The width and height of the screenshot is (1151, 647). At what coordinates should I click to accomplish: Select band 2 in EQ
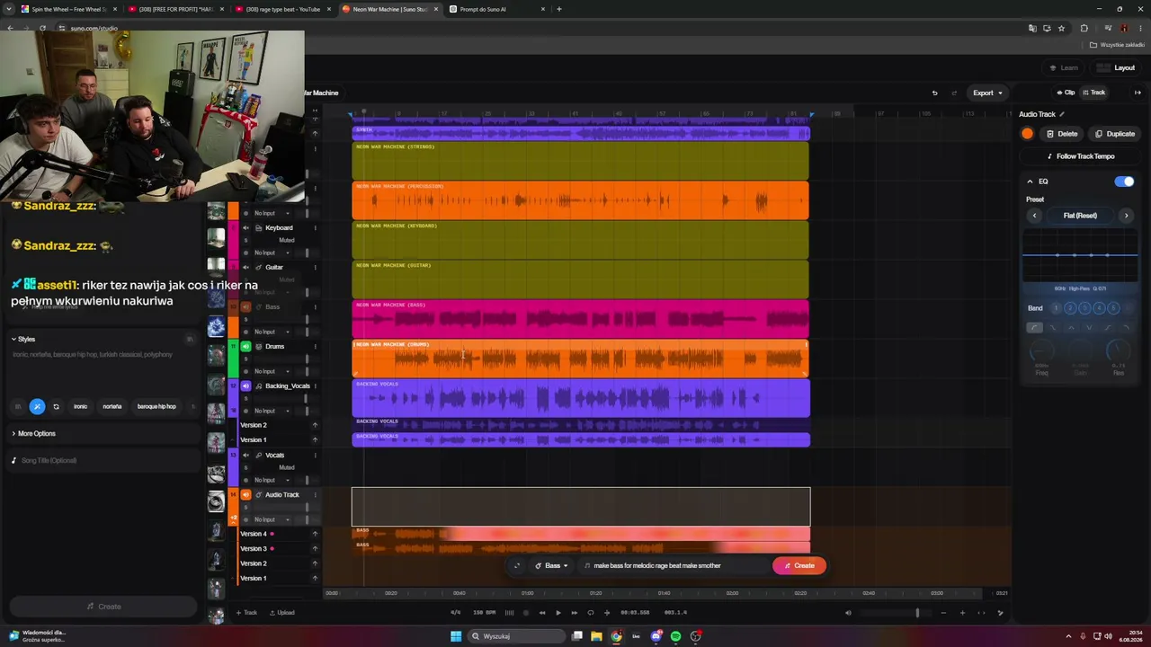coord(1070,308)
